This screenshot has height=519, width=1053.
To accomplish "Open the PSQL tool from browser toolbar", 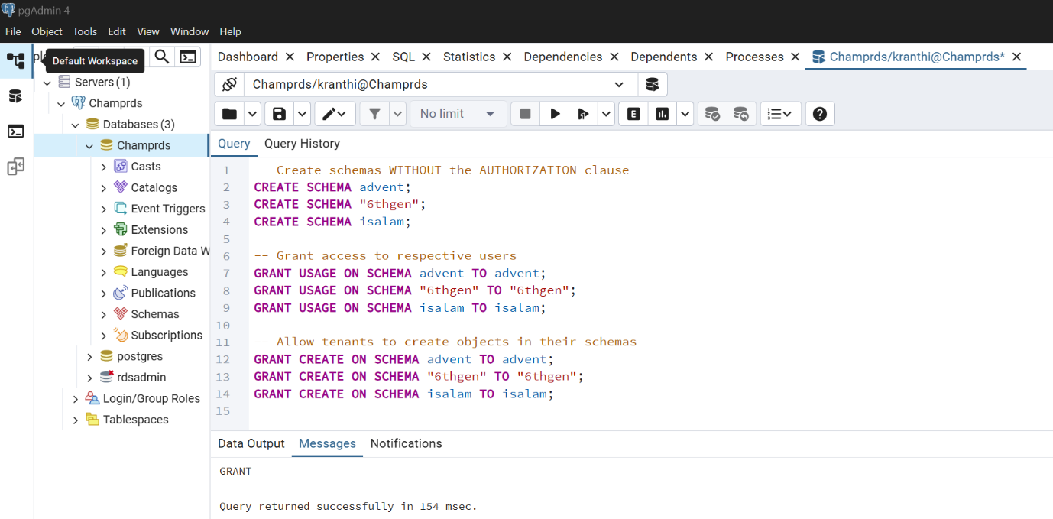I will point(188,57).
